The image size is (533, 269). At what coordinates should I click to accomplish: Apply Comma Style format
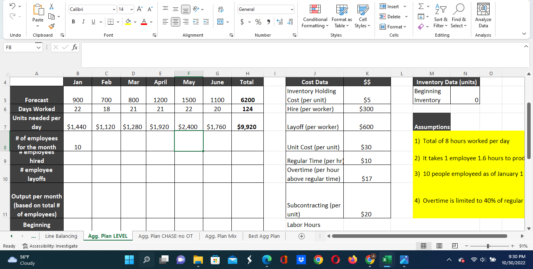tap(269, 21)
